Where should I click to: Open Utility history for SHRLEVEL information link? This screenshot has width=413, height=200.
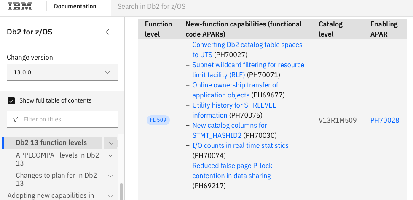[x=234, y=110]
